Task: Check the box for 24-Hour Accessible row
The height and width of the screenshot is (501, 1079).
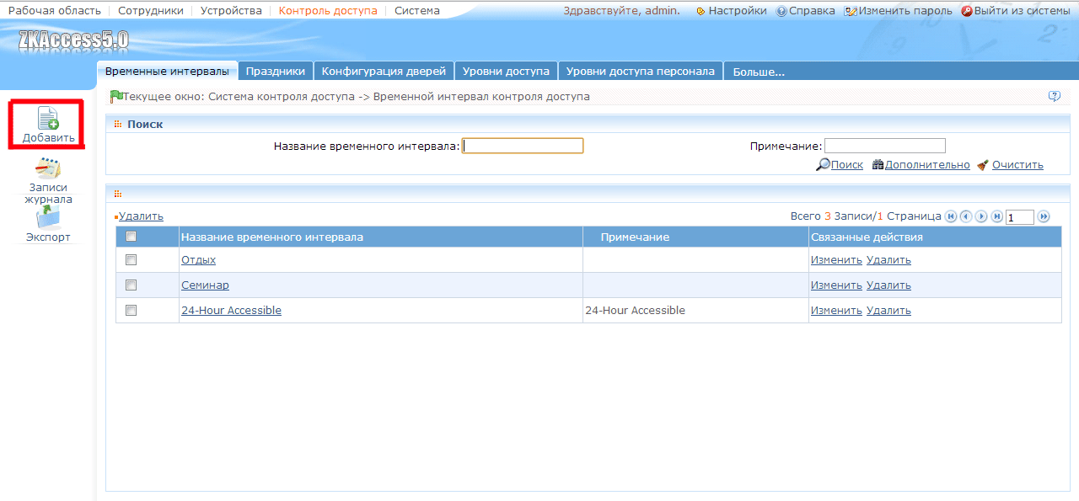Action: (x=131, y=311)
